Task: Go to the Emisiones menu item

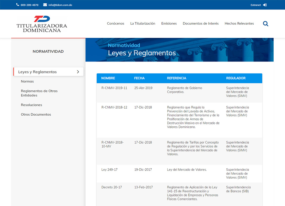Action: pos(169,23)
